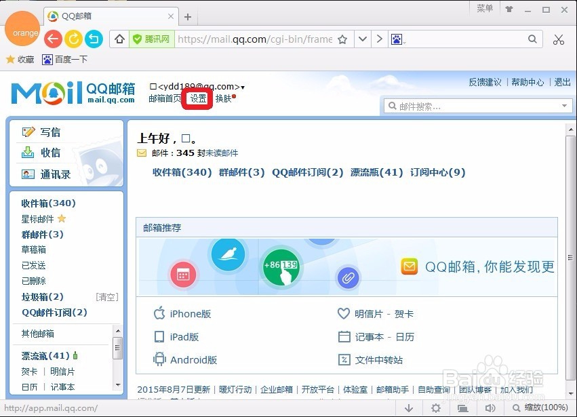Open 其他邮箱 in sidebar

37,334
